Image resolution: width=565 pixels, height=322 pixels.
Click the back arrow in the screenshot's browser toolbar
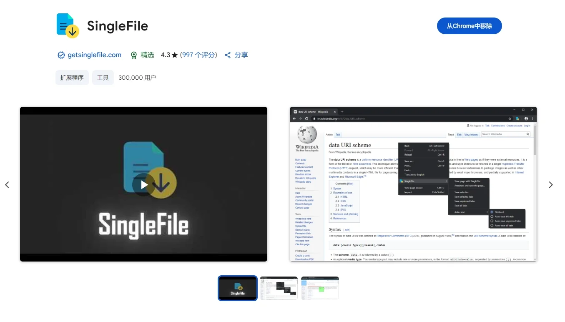coord(294,118)
